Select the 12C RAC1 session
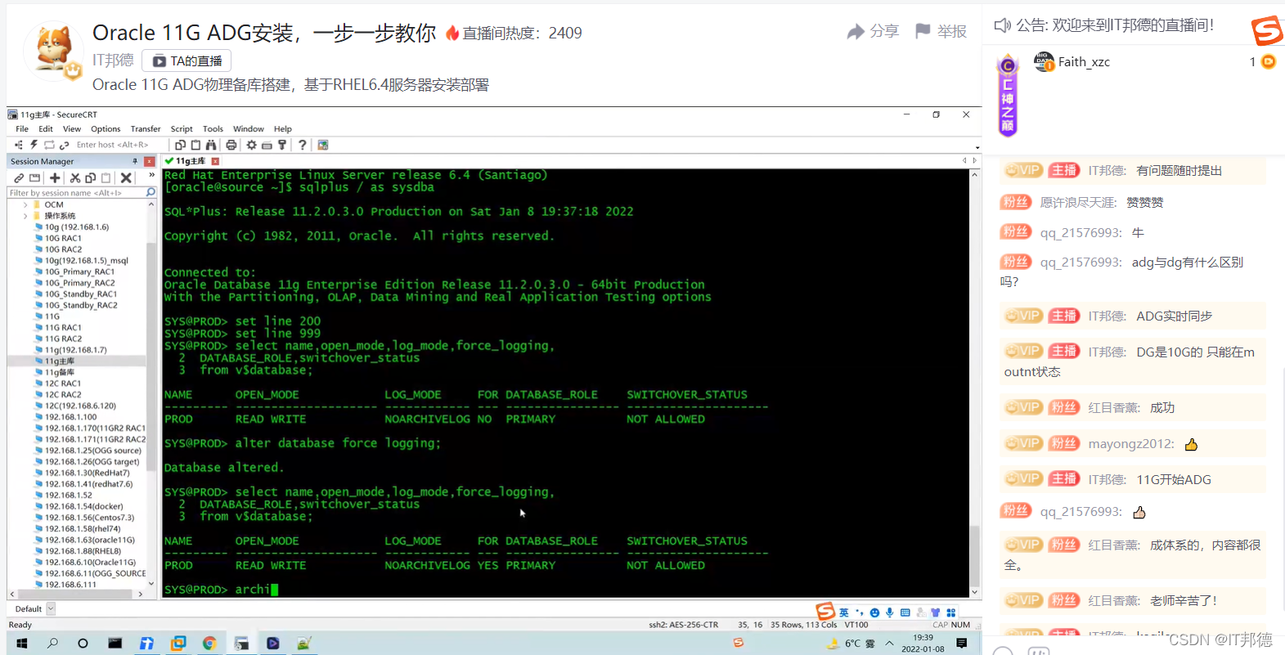Screen dimensions: 1285x655 click(63, 384)
